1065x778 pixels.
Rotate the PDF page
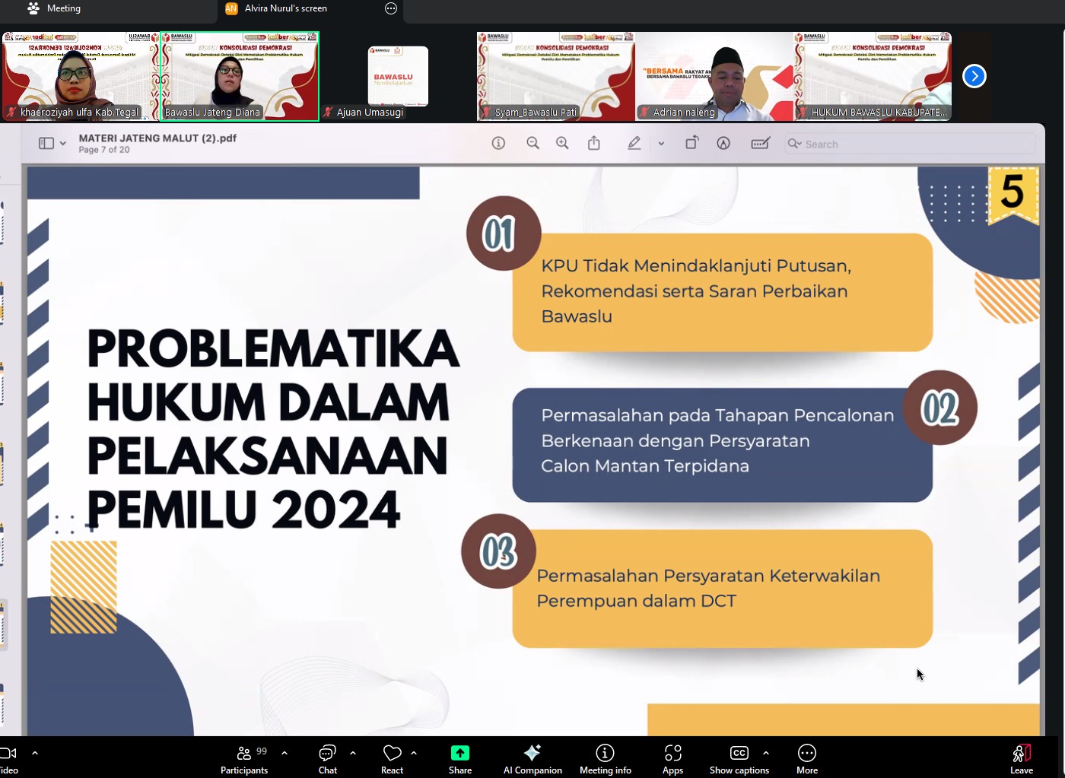691,143
